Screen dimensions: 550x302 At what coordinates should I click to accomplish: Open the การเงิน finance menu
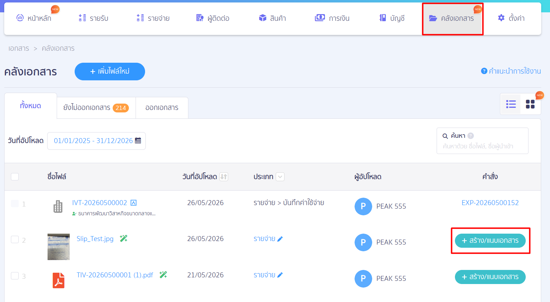point(332,18)
